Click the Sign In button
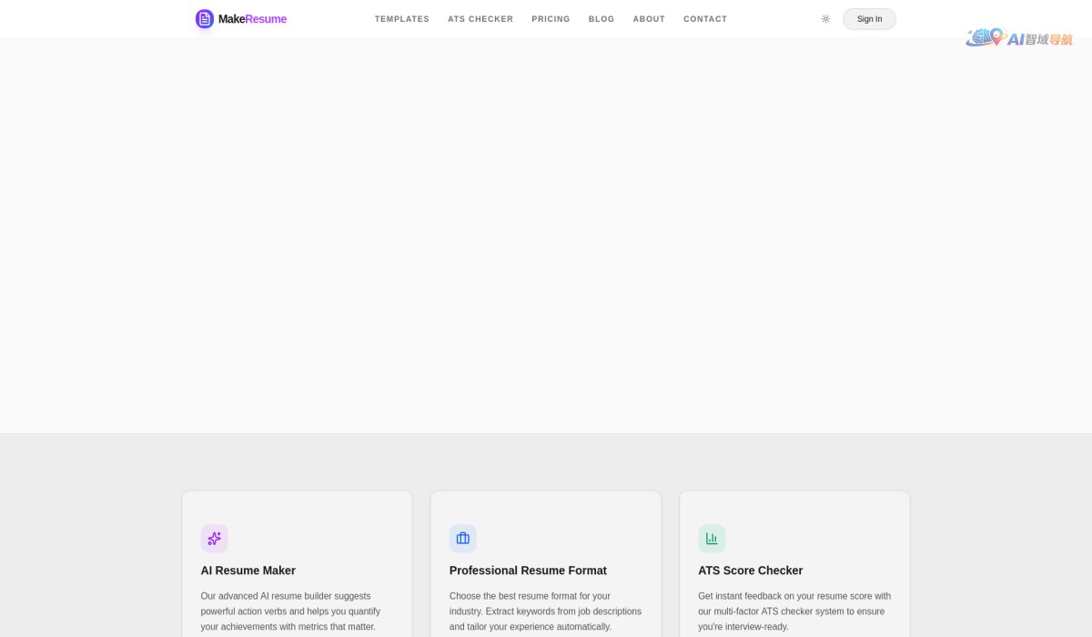 click(869, 19)
